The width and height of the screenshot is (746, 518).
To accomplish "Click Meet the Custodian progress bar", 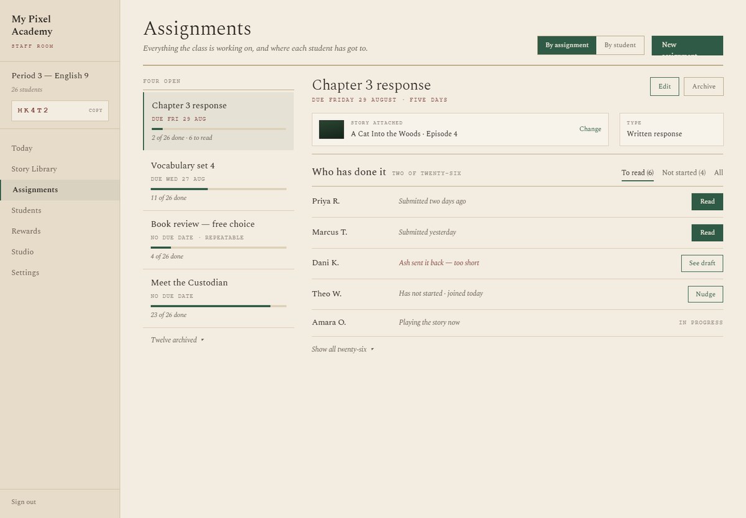I will tap(218, 306).
